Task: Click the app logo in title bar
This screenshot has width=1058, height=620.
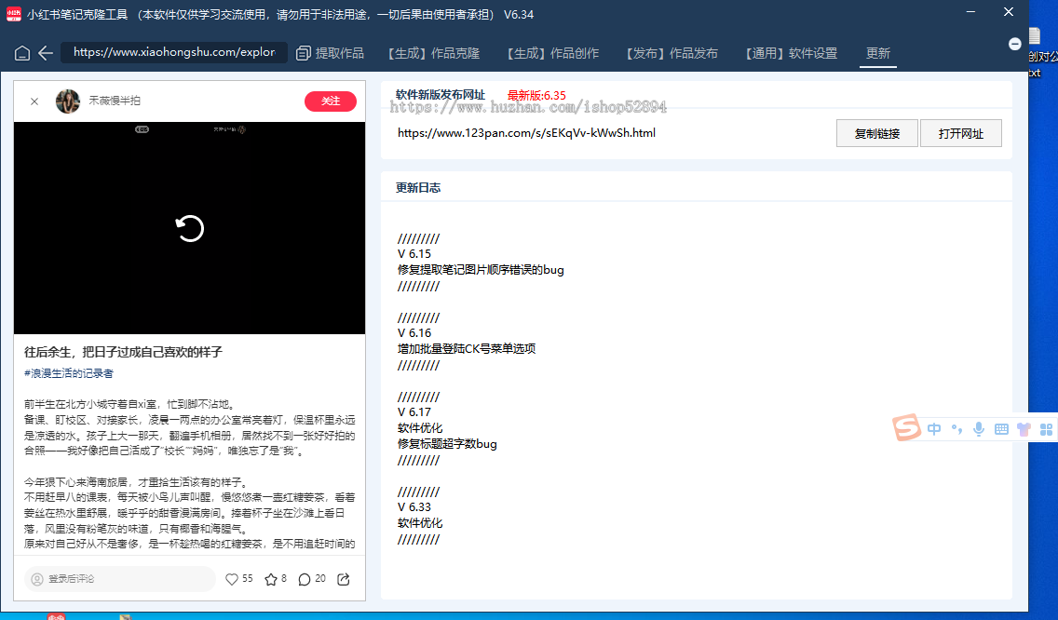Action: tap(13, 14)
